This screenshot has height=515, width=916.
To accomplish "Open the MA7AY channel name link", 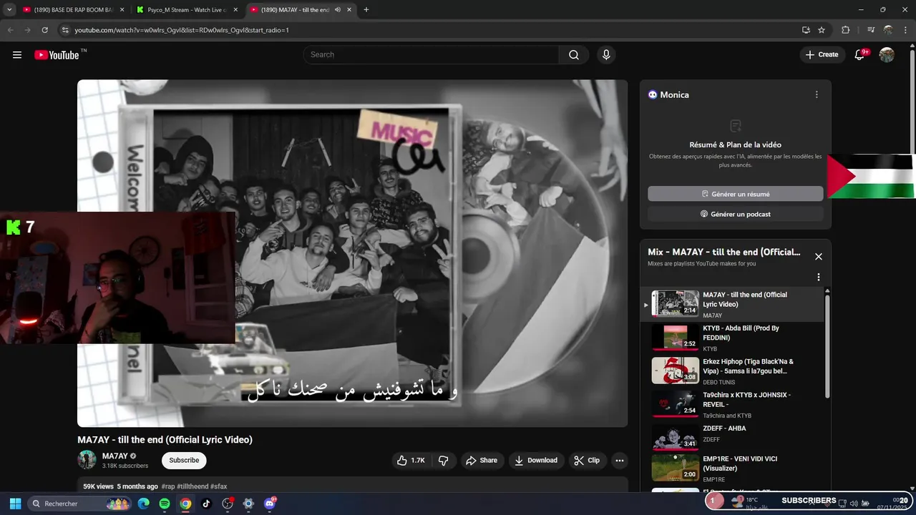I will point(114,456).
